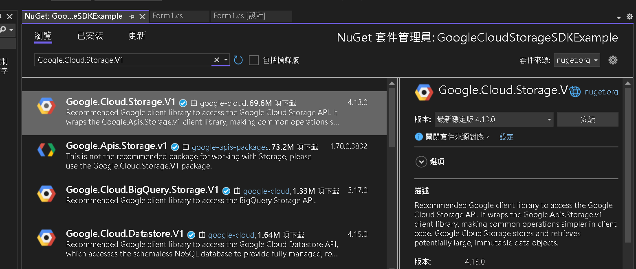
Task: Switch to the 更新 updates tab
Action: [137, 36]
